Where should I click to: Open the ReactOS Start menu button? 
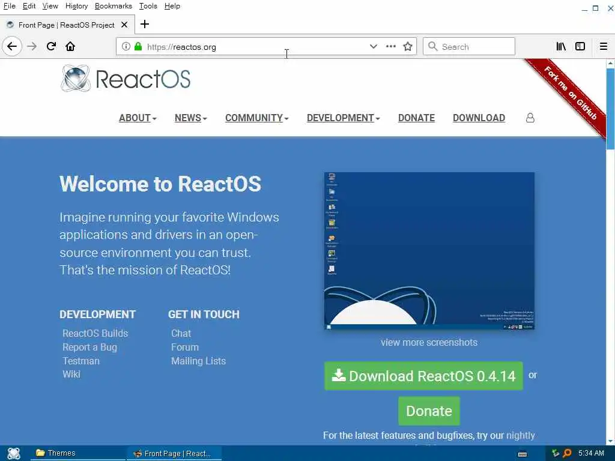[14, 453]
